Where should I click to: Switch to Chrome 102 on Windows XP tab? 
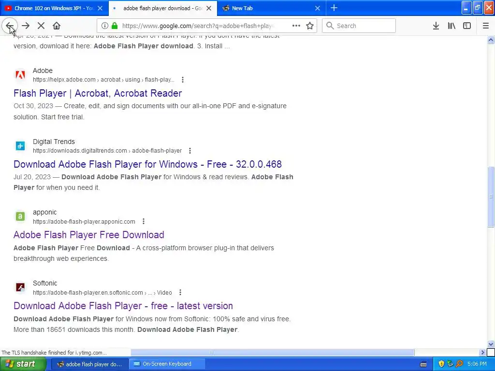[54, 8]
